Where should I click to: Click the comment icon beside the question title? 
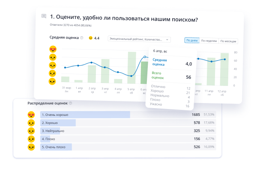[43, 17]
